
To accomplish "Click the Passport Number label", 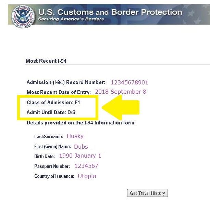I will click(52, 166).
